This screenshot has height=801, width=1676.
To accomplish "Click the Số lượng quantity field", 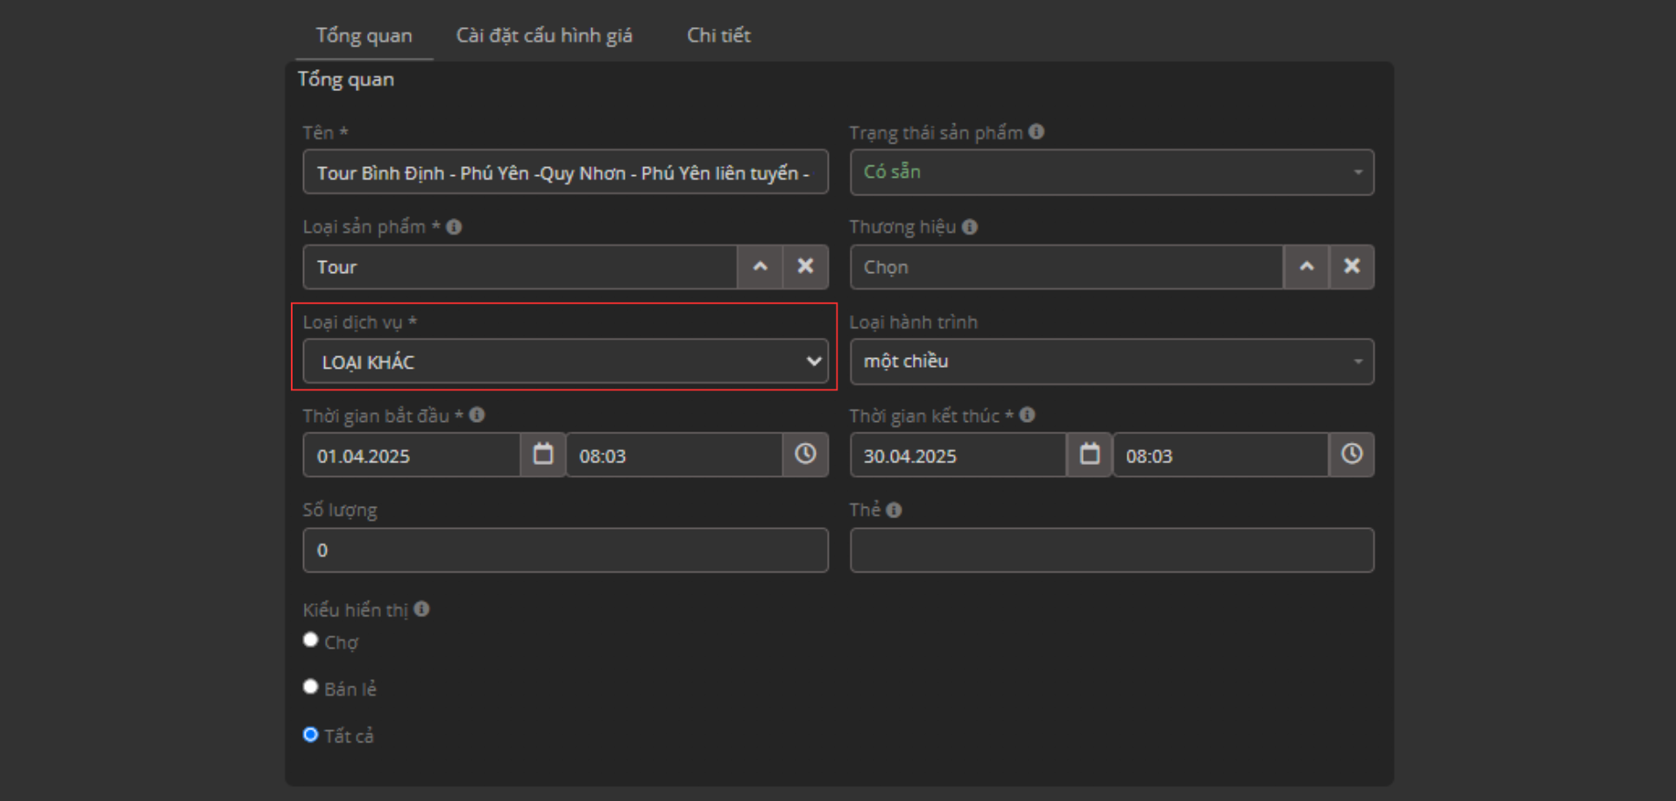I will (x=565, y=550).
